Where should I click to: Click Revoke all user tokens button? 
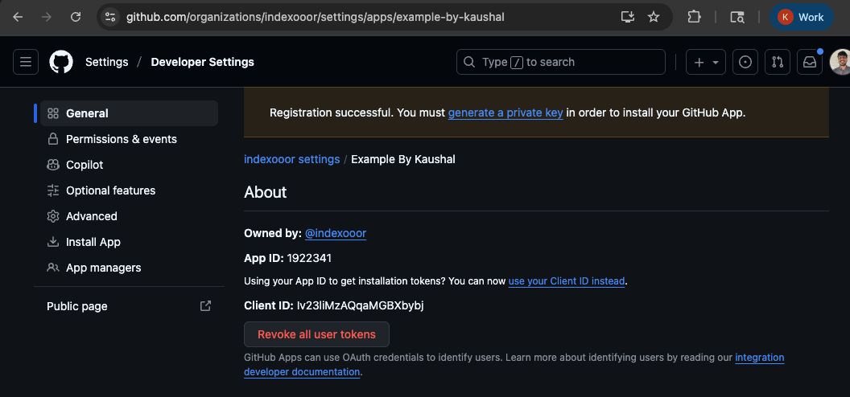pos(316,334)
